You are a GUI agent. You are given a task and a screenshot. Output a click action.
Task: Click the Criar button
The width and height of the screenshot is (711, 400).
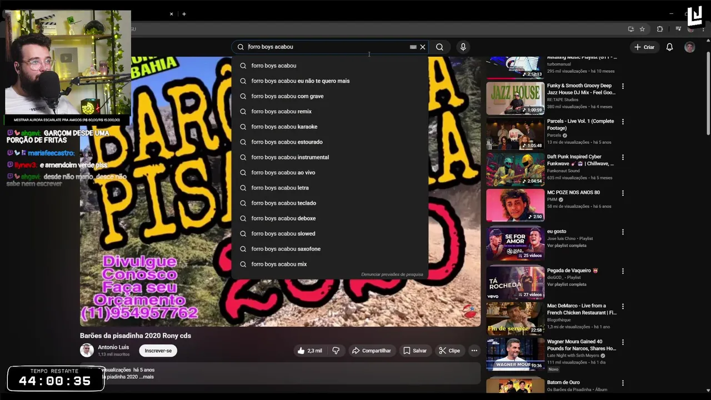pos(644,47)
